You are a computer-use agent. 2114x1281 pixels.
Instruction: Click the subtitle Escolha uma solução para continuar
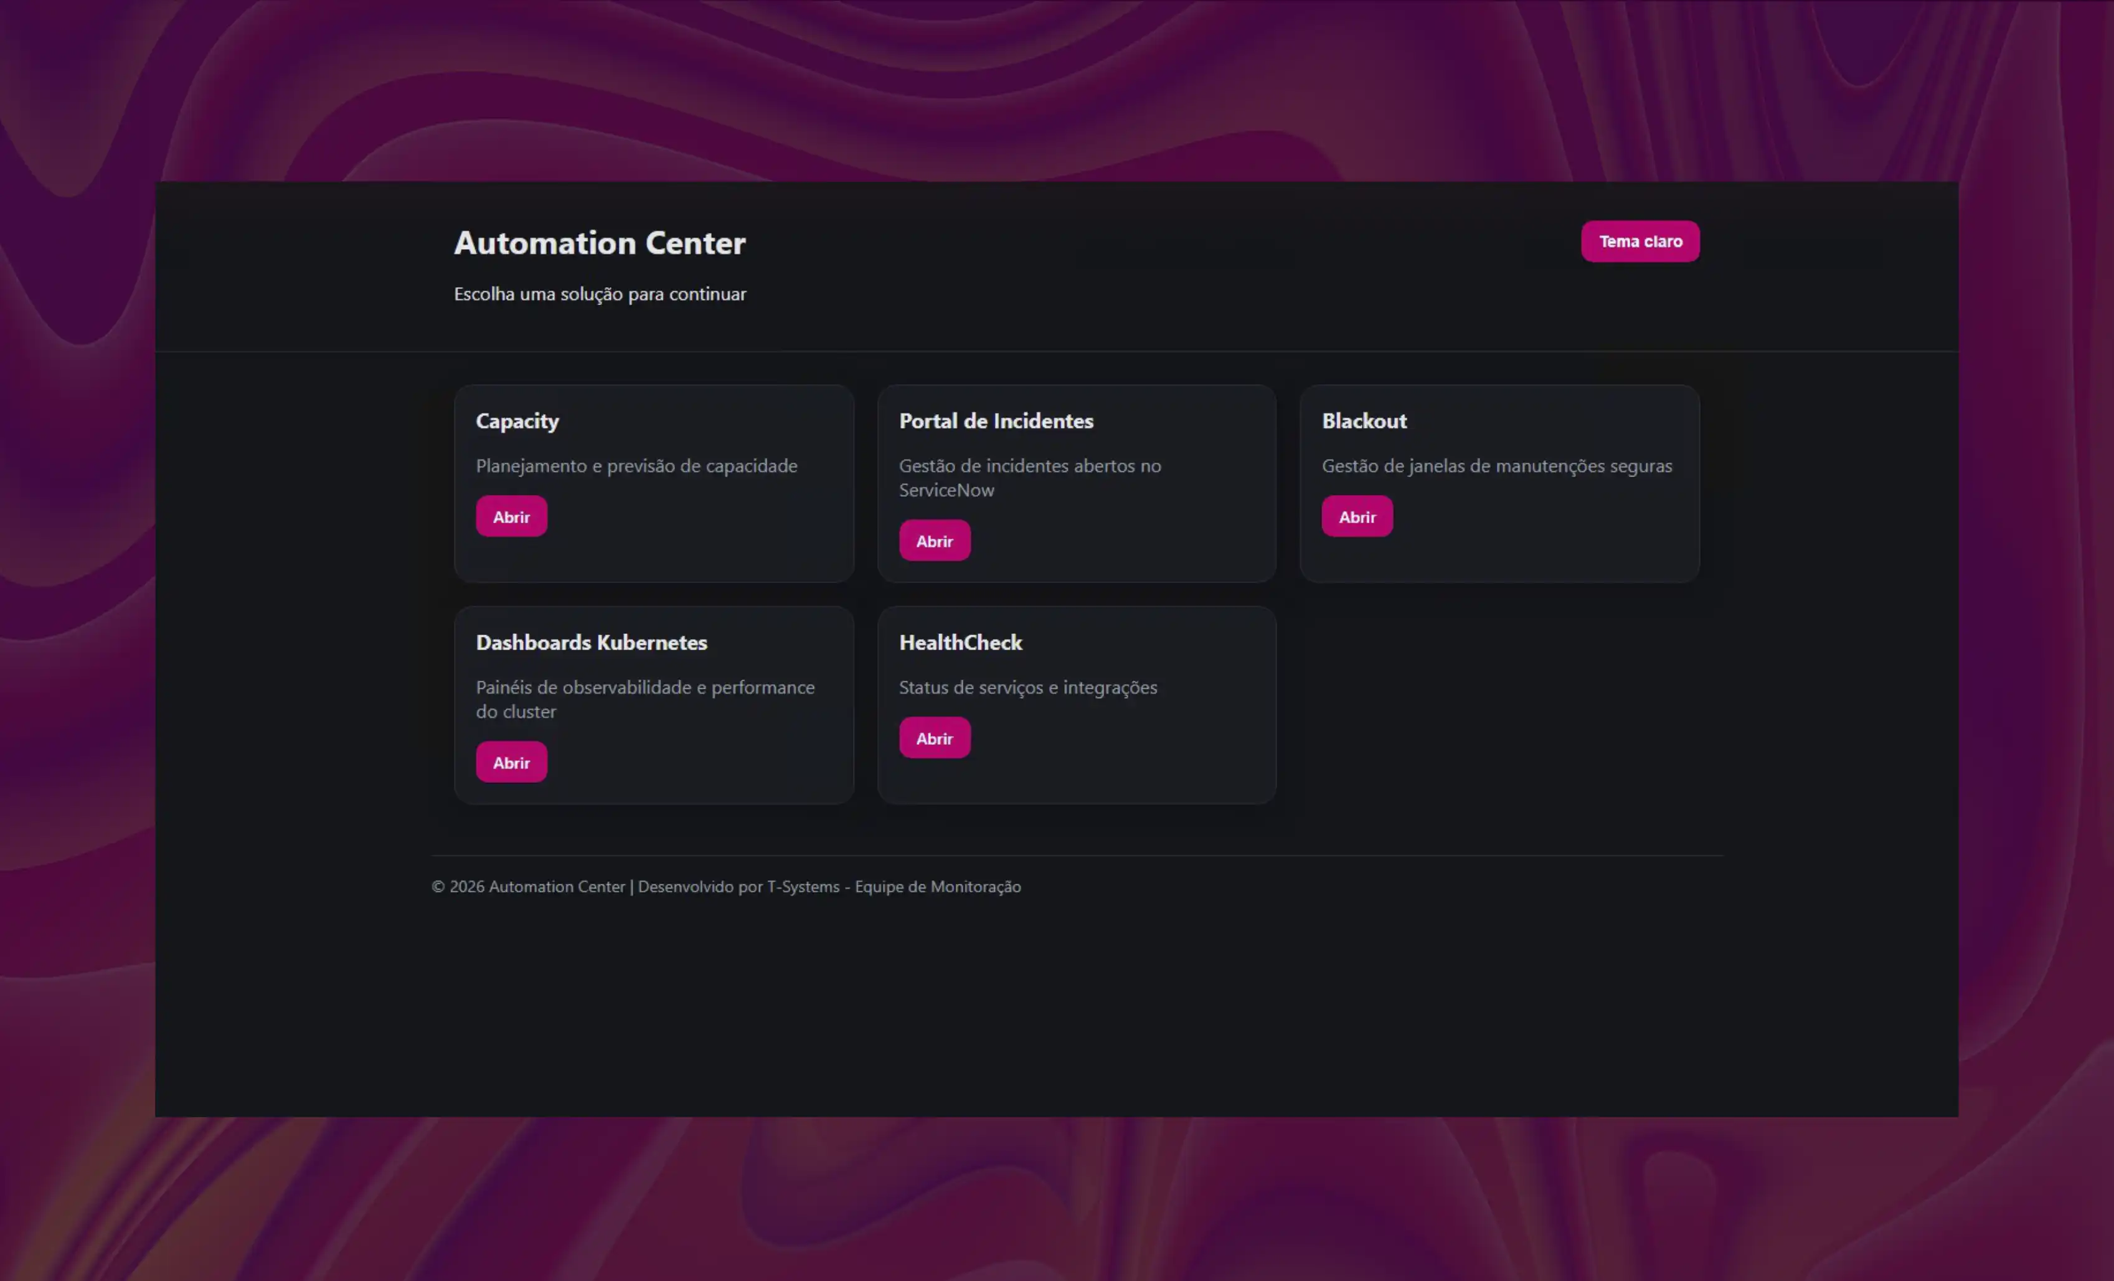[599, 293]
